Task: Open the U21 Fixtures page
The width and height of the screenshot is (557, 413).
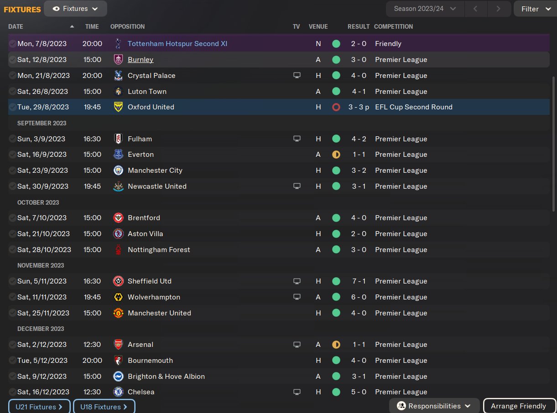Action: point(39,407)
